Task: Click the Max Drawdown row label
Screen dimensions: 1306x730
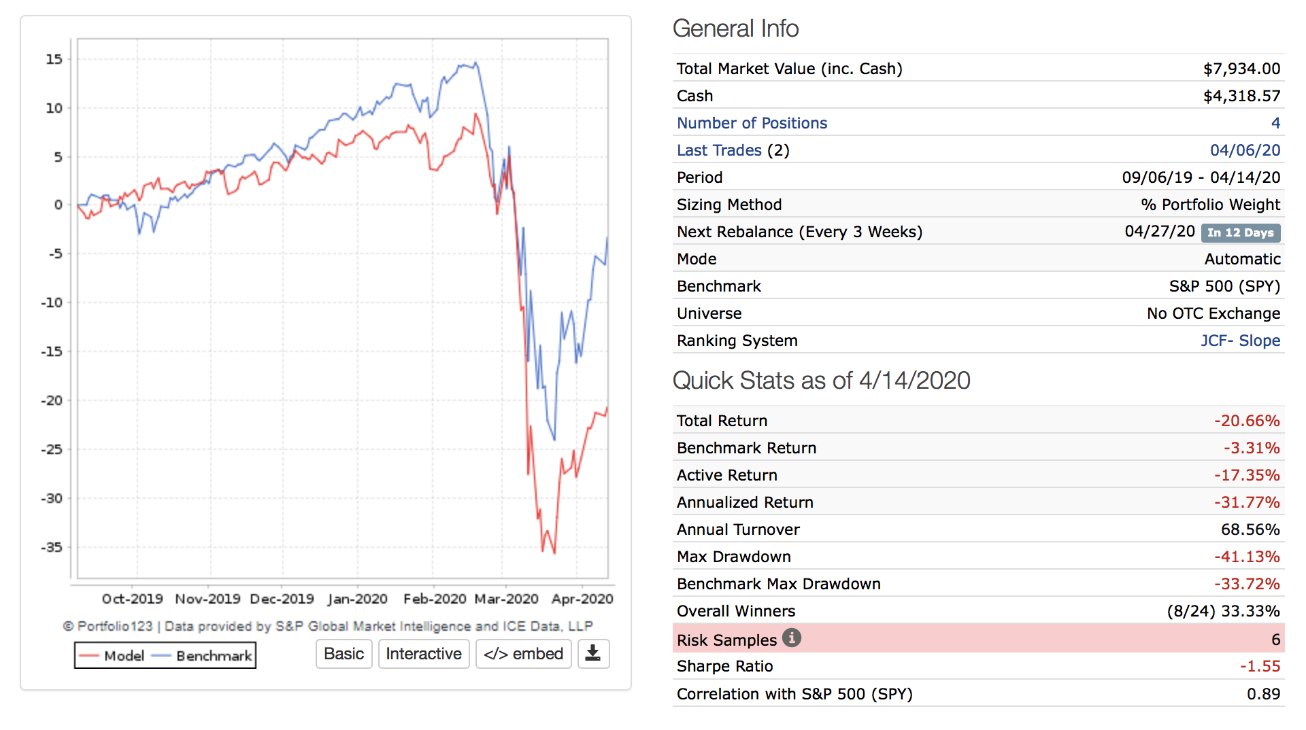Action: pyautogui.click(x=733, y=557)
